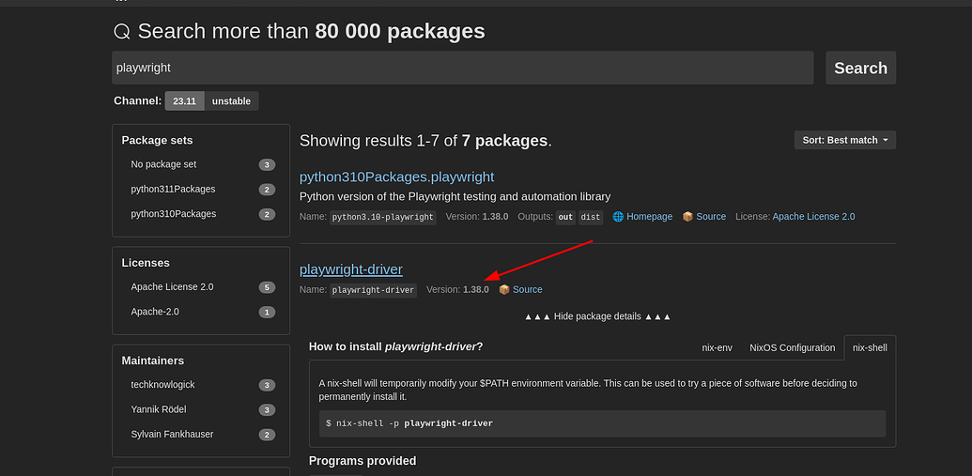Viewport: 972px width, 476px height.
Task: Open the playwright-driver package link
Action: tap(351, 269)
